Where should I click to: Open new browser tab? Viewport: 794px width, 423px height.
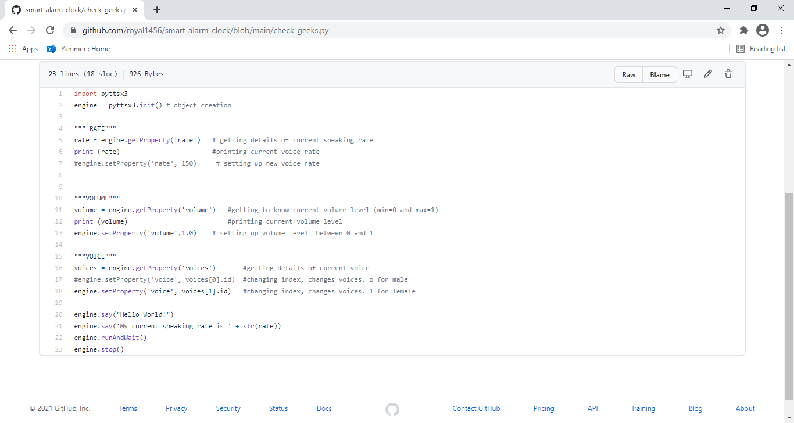(157, 10)
